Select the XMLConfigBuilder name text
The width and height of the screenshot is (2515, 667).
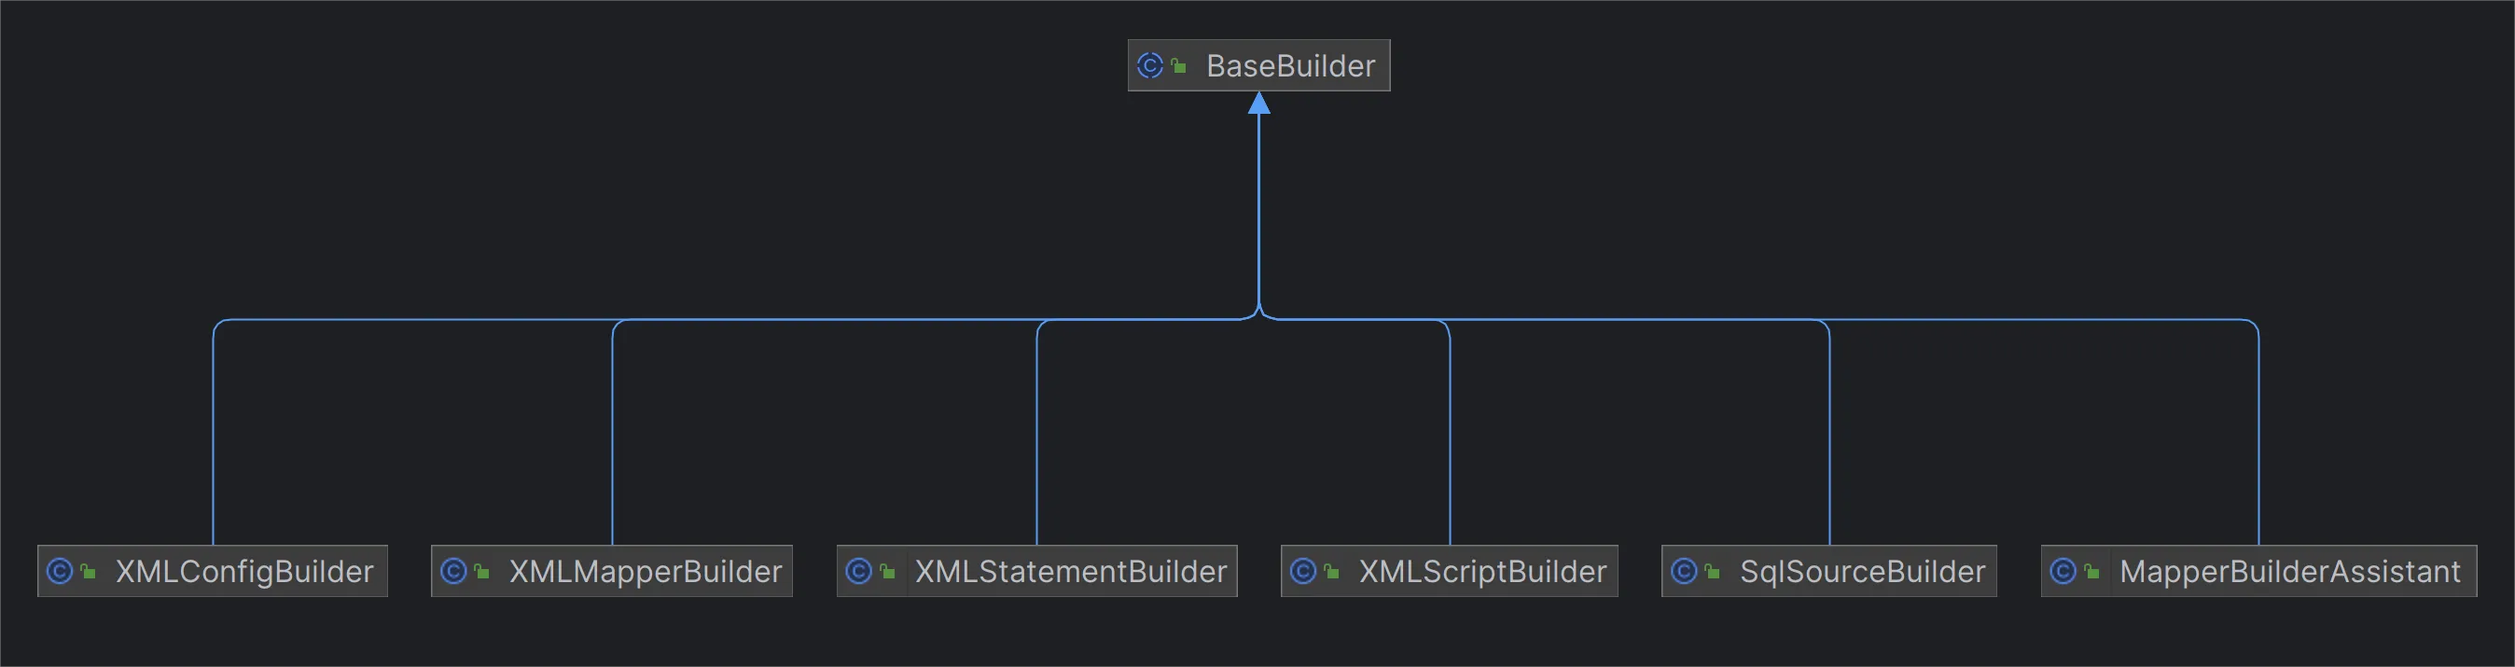point(244,571)
